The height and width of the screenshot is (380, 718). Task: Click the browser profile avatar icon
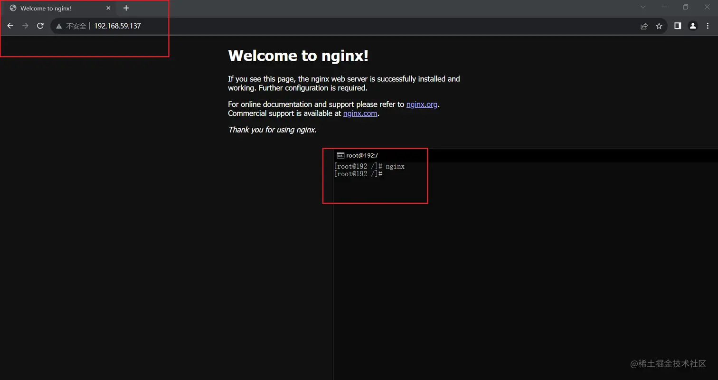(693, 26)
